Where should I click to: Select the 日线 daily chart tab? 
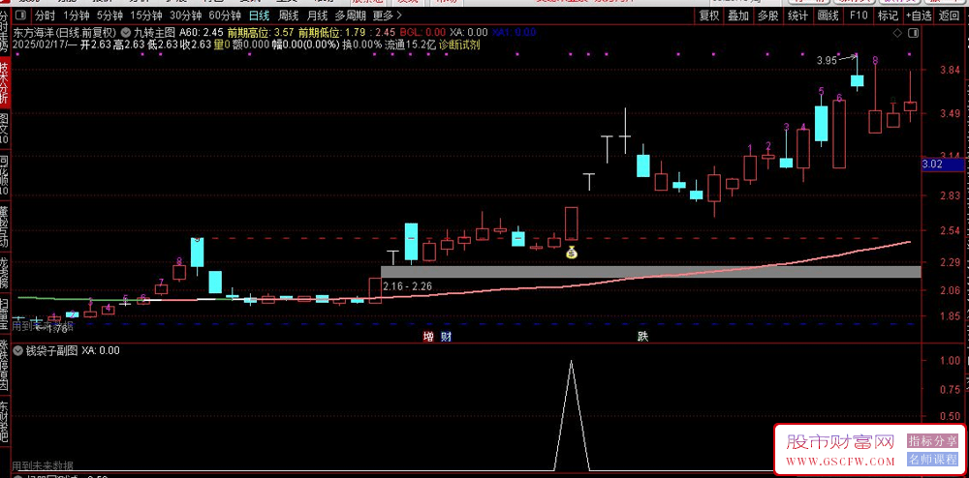click(x=259, y=15)
